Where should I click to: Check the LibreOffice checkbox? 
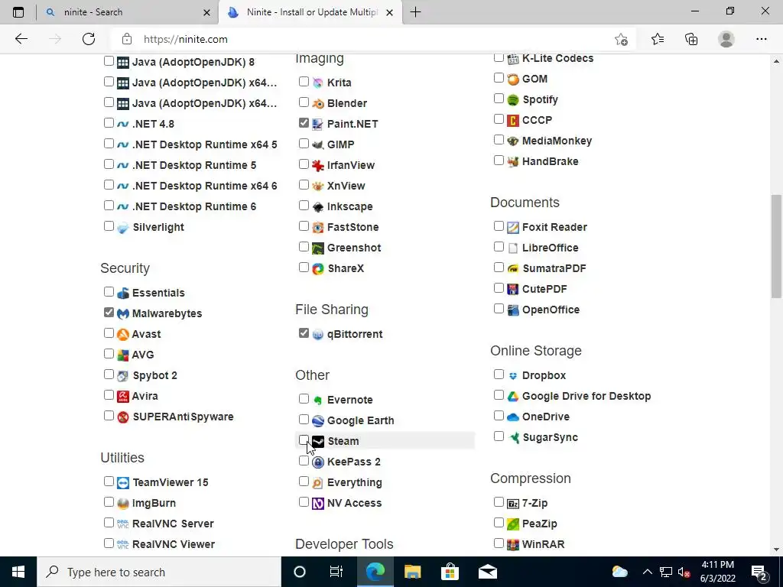(x=499, y=247)
